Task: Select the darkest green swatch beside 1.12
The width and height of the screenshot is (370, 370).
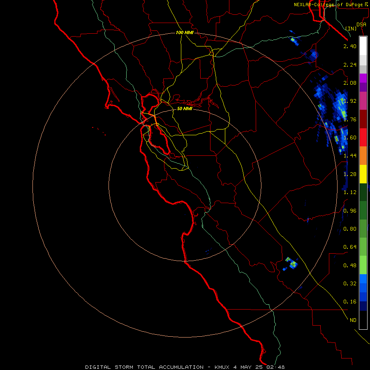Action: tap(363, 192)
